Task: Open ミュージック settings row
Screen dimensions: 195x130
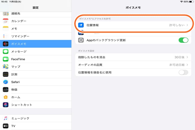Action: (36, 118)
